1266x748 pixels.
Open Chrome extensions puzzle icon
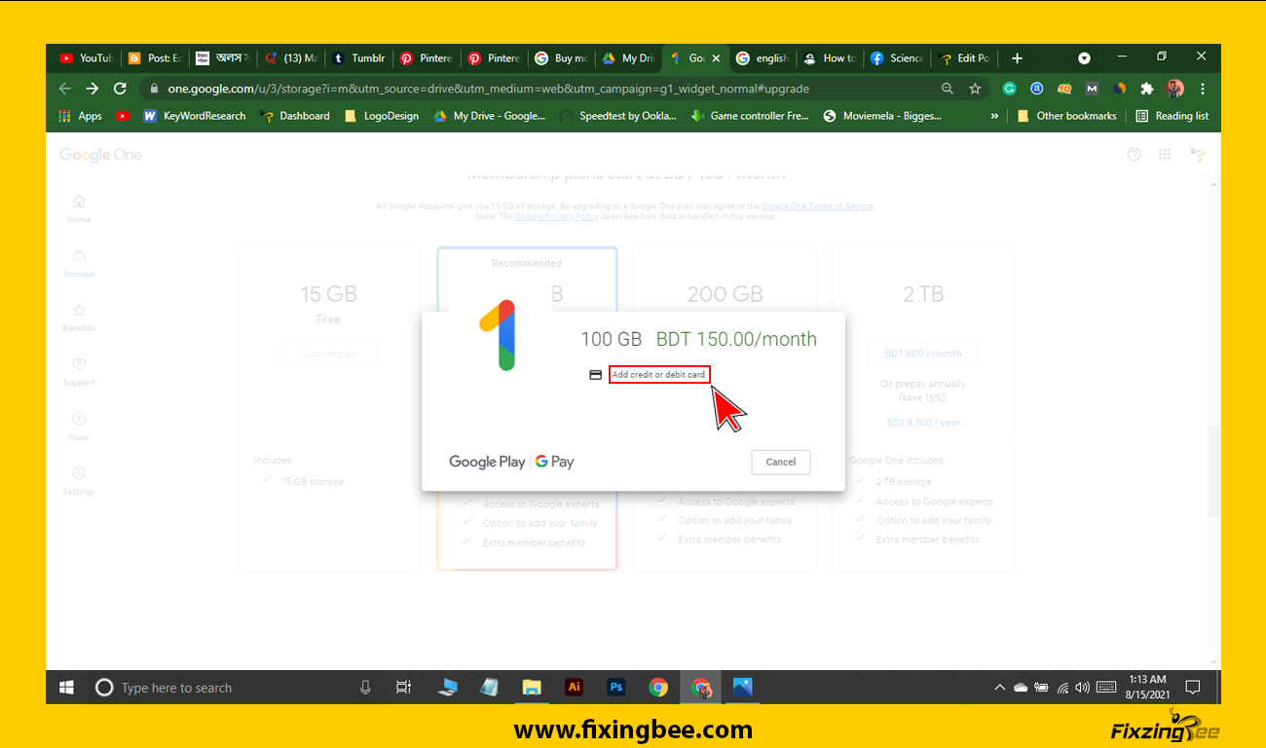(x=1146, y=89)
